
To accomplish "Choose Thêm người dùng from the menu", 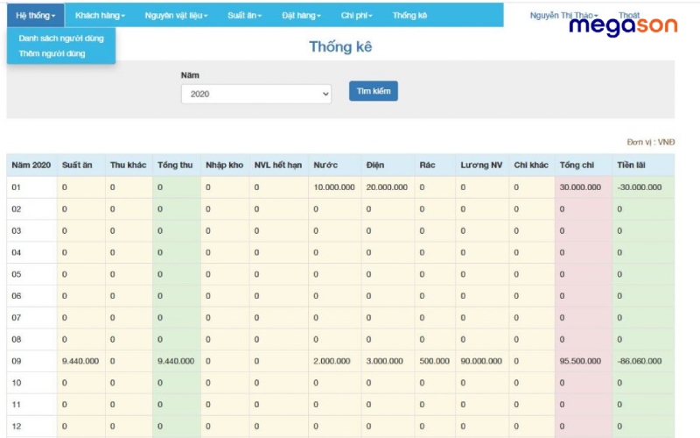I will click(x=52, y=53).
